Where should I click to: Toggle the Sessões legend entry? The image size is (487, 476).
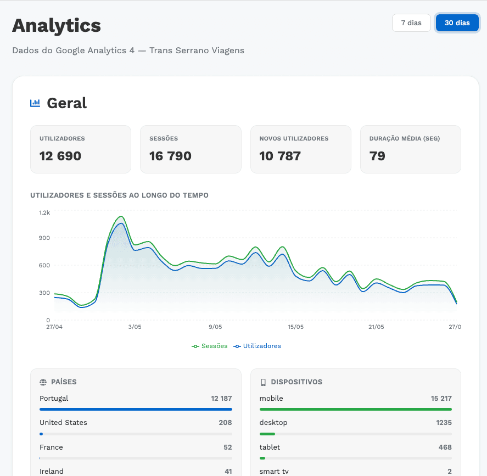210,346
